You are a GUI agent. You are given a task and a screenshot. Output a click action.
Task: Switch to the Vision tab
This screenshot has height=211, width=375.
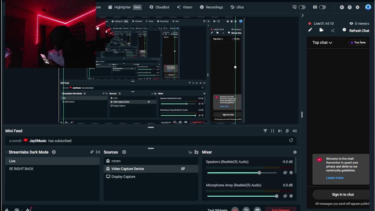coord(185,7)
